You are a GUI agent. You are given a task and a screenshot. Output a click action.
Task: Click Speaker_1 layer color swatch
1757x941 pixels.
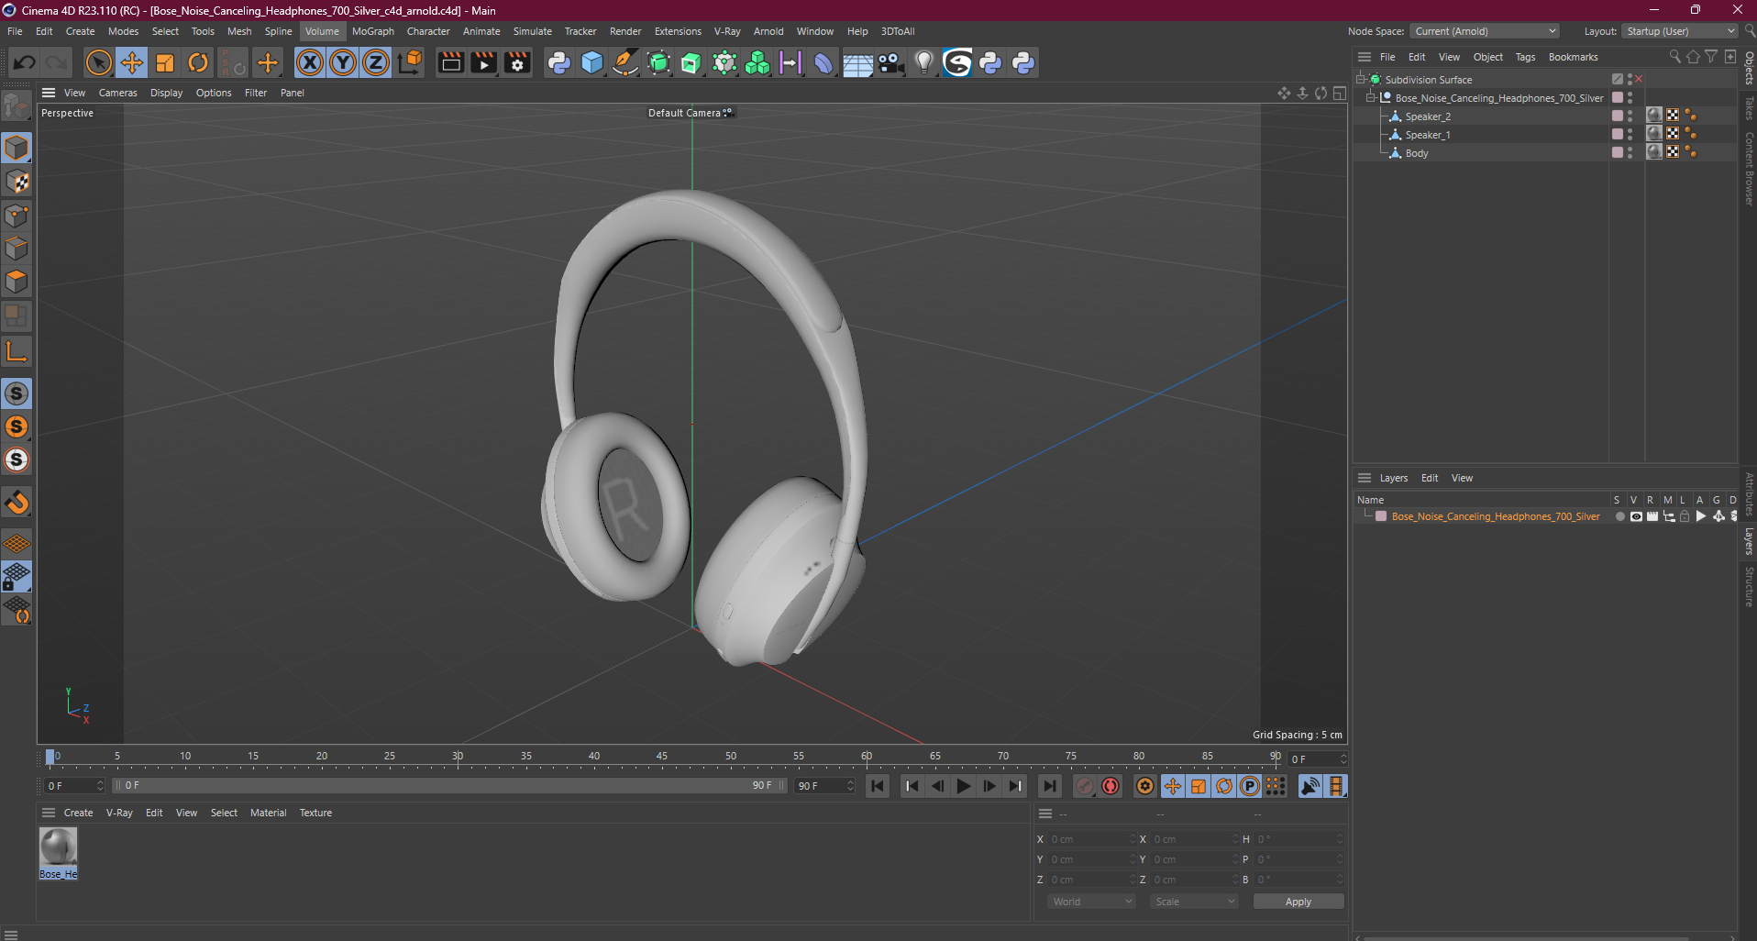(1618, 135)
